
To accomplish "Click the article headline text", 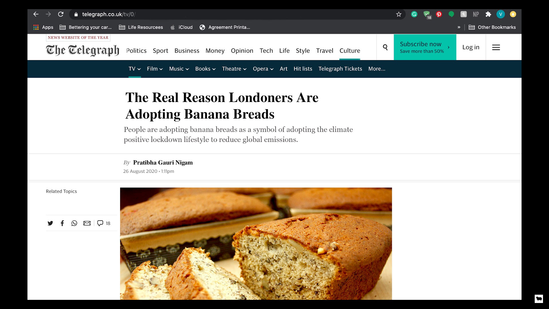I will pos(222,106).
